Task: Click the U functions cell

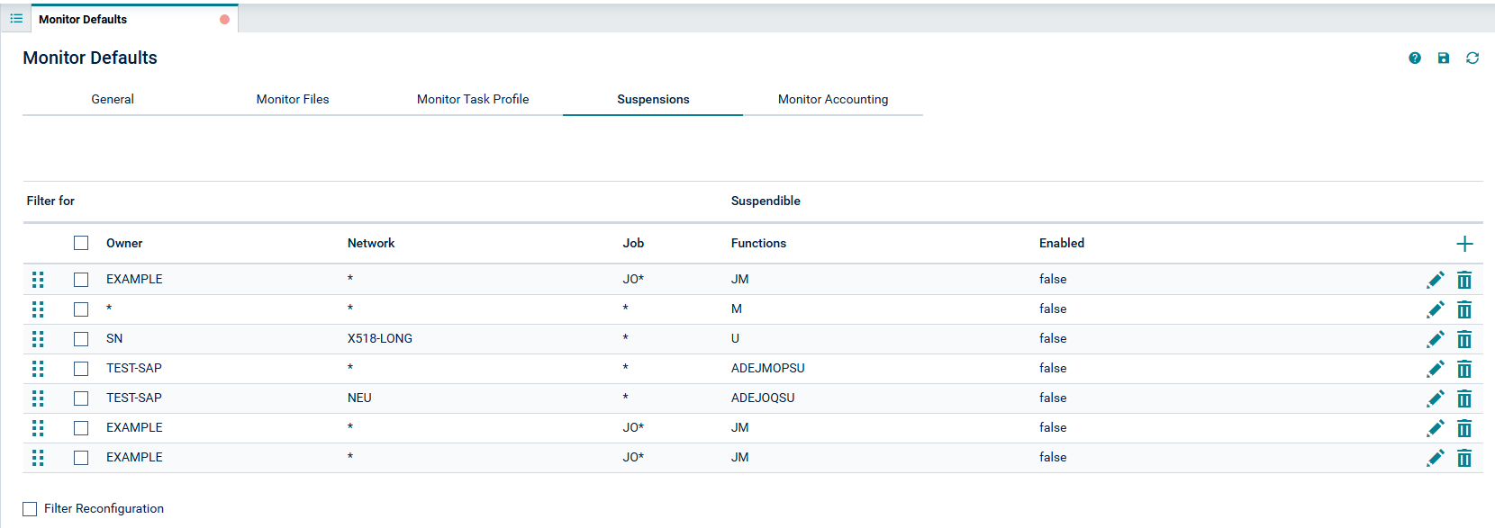Action: [735, 338]
